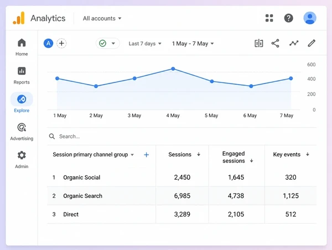Click the 5 May chart data point

tap(212, 81)
